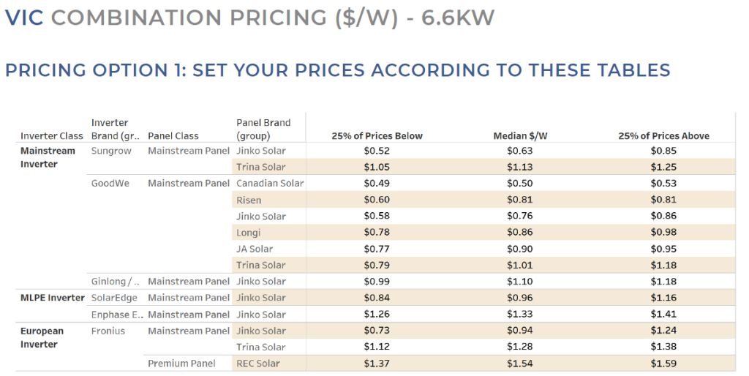Select the "Mainstream Inverter" row group label

pyautogui.click(x=48, y=157)
